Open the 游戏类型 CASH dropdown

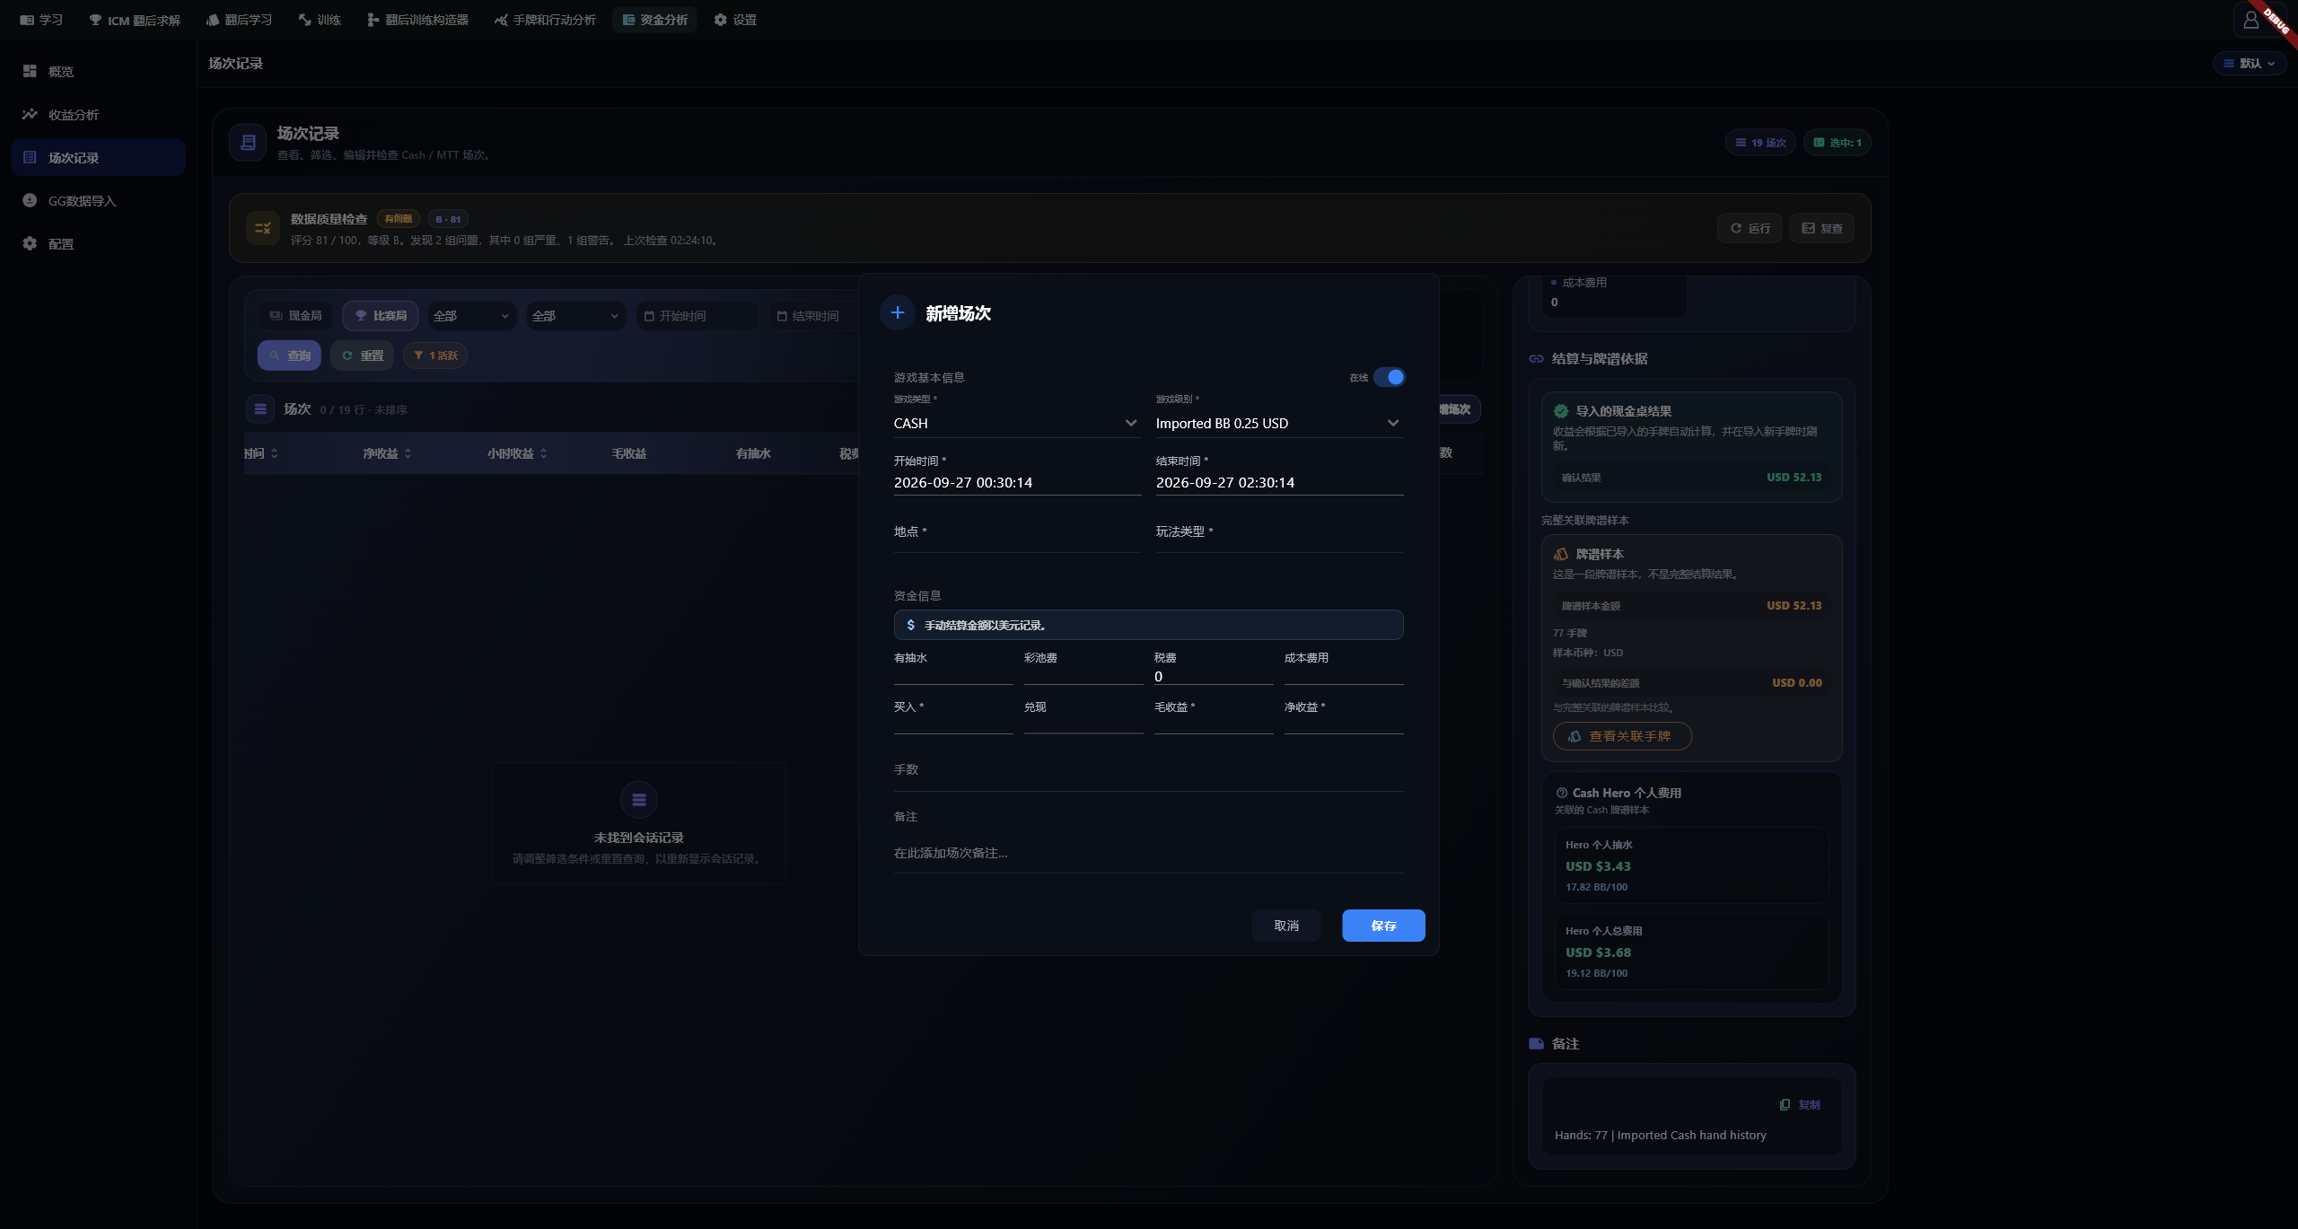(x=1016, y=424)
